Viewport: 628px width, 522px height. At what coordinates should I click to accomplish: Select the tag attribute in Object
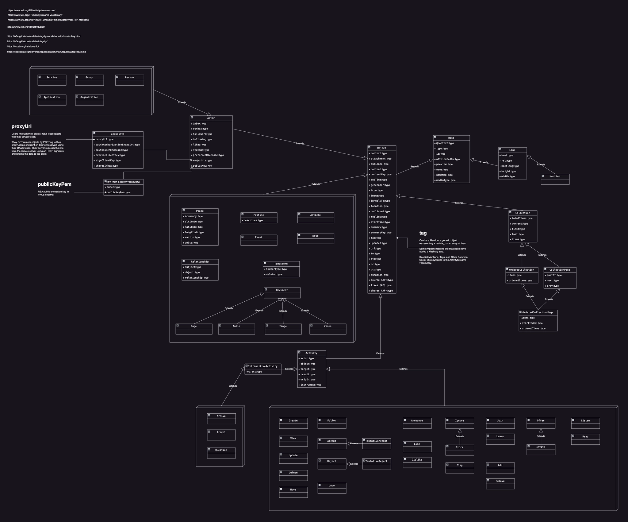pyautogui.click(x=382, y=238)
